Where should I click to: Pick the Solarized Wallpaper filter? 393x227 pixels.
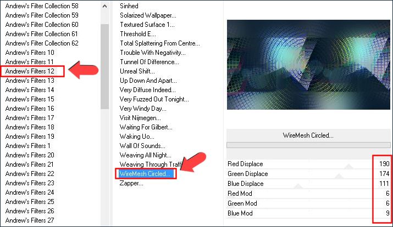(x=151, y=15)
